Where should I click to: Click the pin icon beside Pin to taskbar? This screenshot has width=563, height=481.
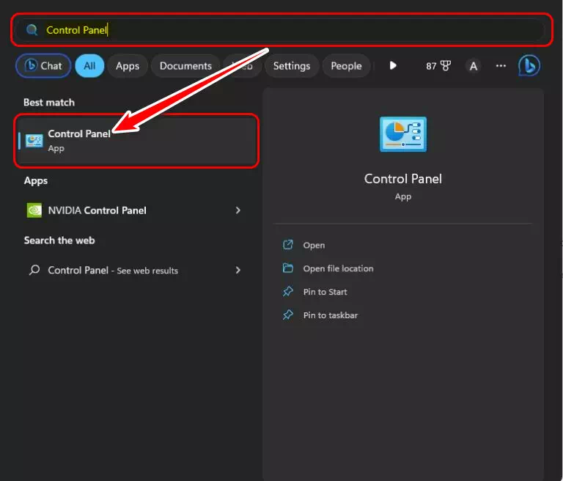pyautogui.click(x=288, y=315)
